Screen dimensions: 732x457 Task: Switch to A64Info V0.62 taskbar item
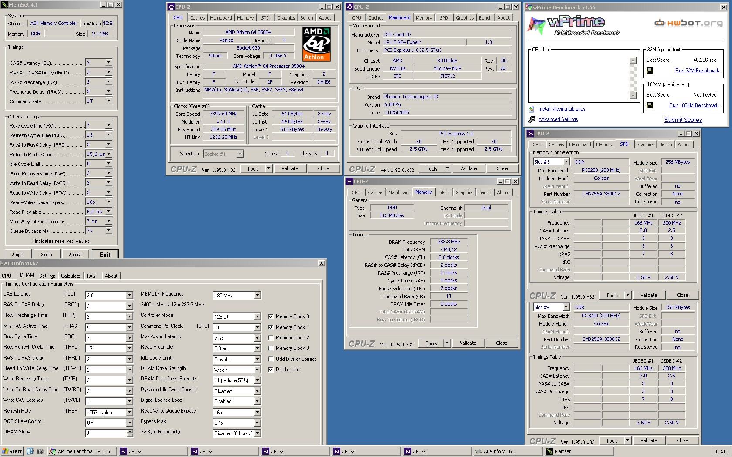tap(508, 451)
